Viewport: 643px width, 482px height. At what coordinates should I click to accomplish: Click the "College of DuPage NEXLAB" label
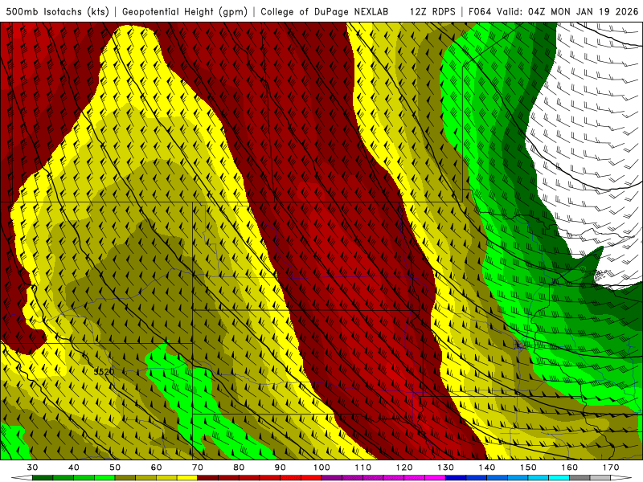(x=325, y=11)
